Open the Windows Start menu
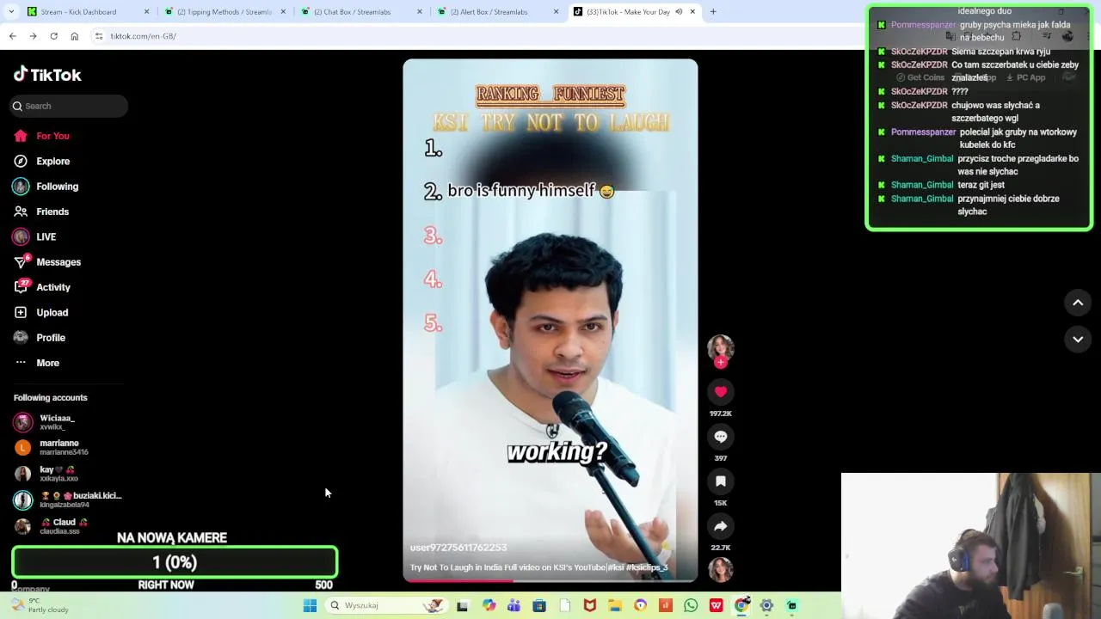 click(310, 605)
